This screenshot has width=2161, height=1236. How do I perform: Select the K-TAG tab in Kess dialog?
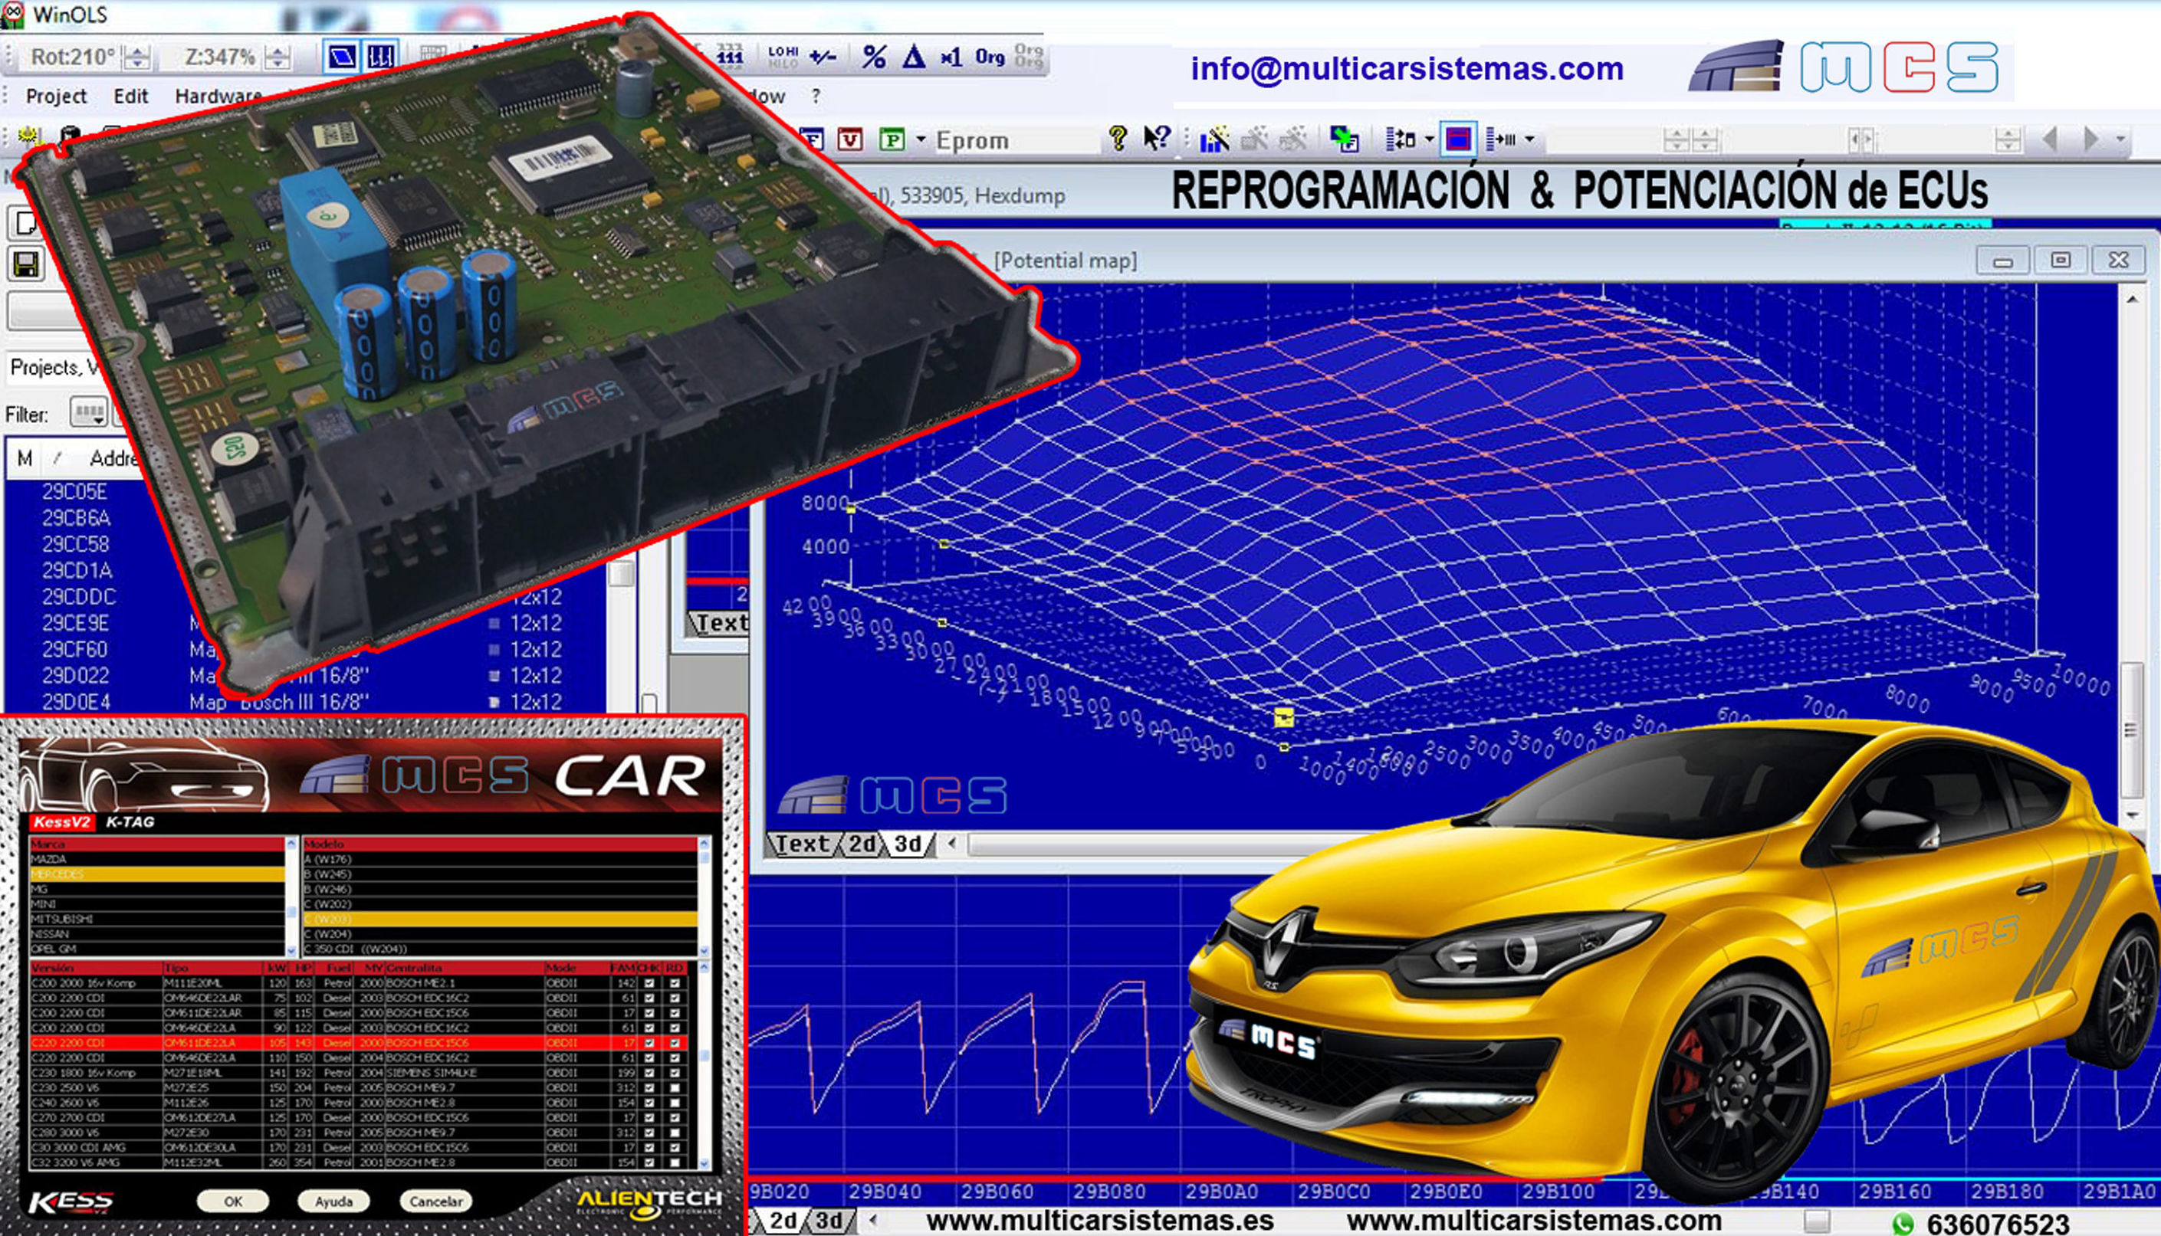pyautogui.click(x=130, y=821)
